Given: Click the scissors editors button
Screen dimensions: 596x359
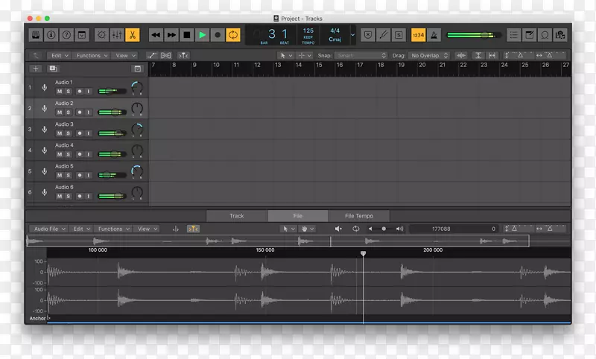Looking at the screenshot, I should coord(132,35).
